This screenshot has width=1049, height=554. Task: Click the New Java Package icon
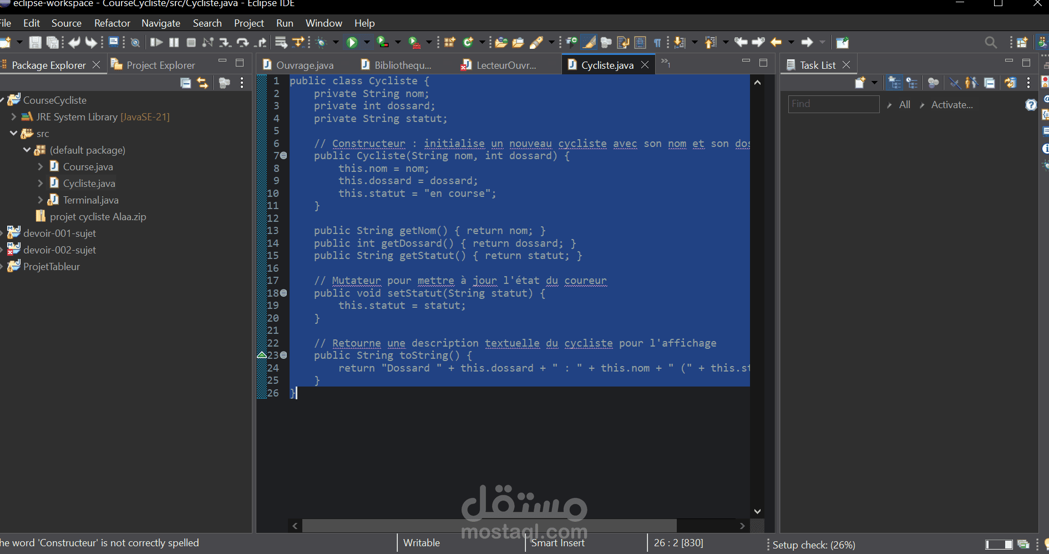click(449, 42)
